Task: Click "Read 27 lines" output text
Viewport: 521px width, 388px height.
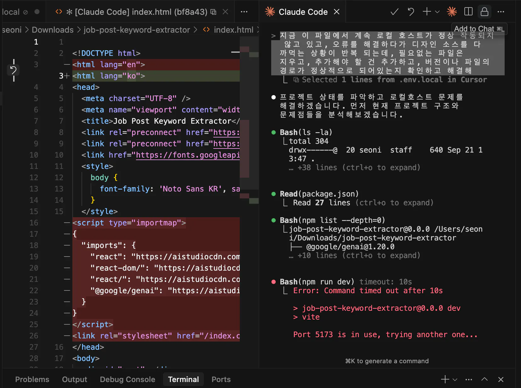Action: coord(322,203)
